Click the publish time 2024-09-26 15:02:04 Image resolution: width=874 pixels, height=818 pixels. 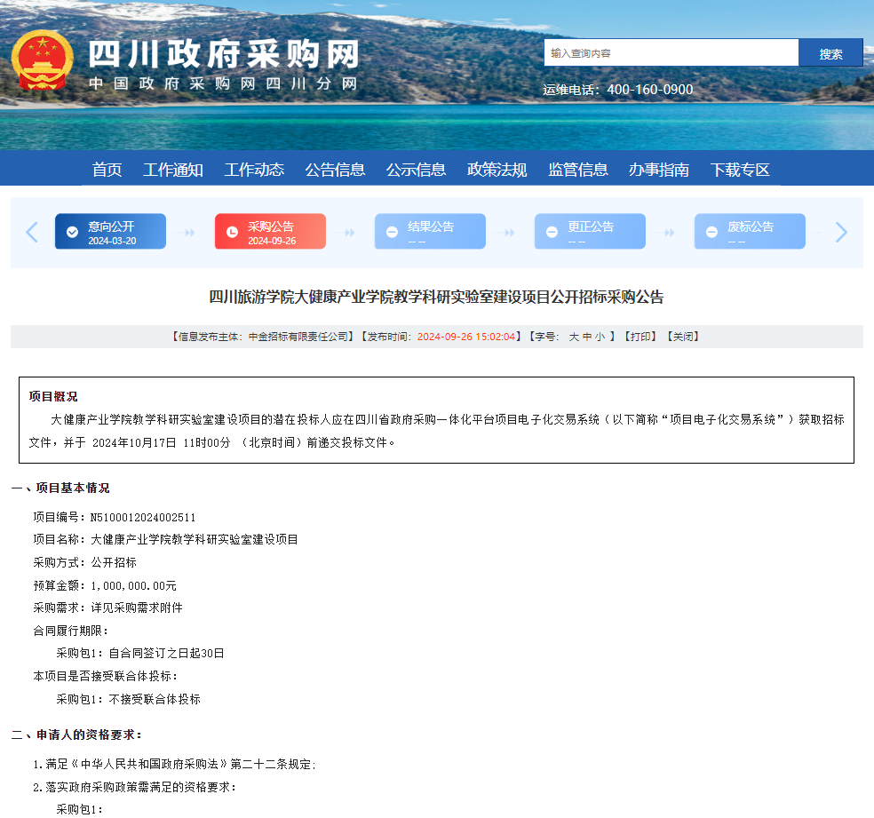coord(466,337)
